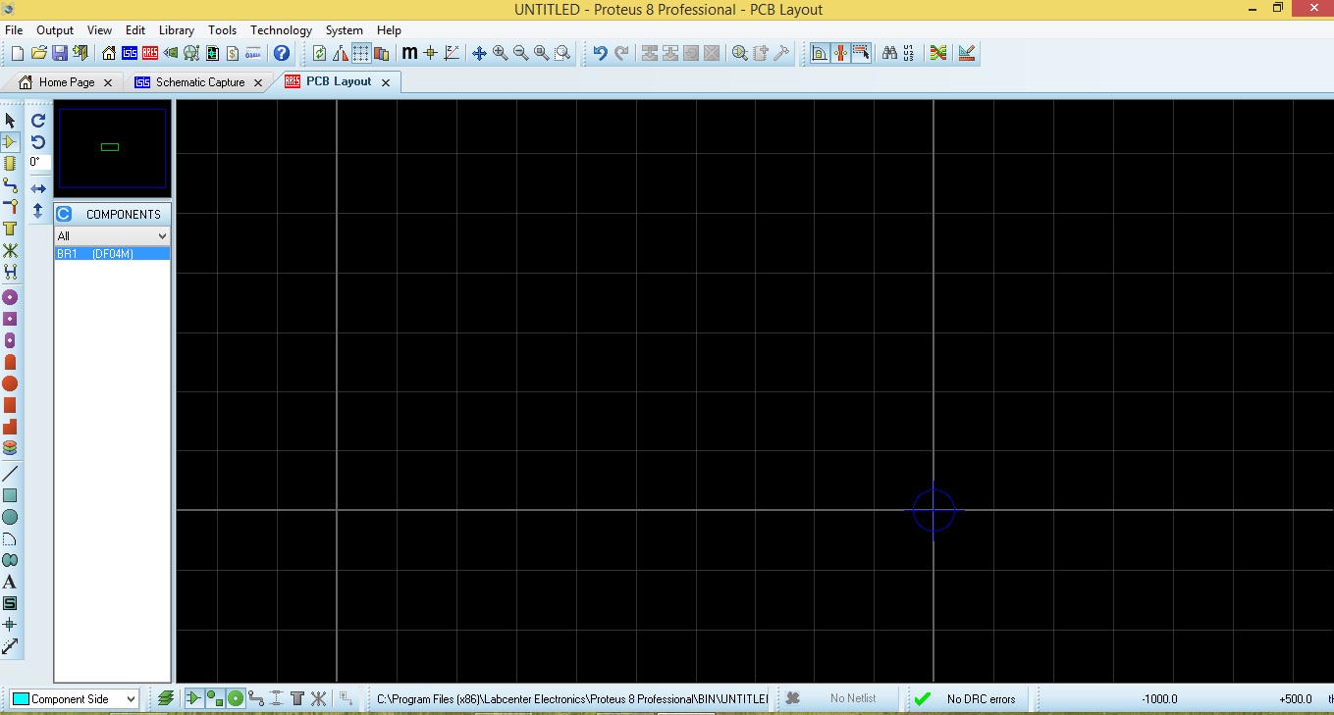Choose the 2D Graphics Text 'A' tool

[x=10, y=582]
